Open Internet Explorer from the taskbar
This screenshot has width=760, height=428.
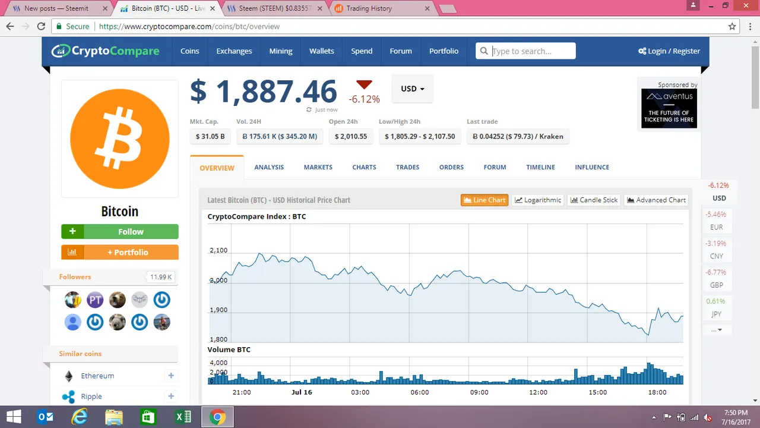(80, 417)
